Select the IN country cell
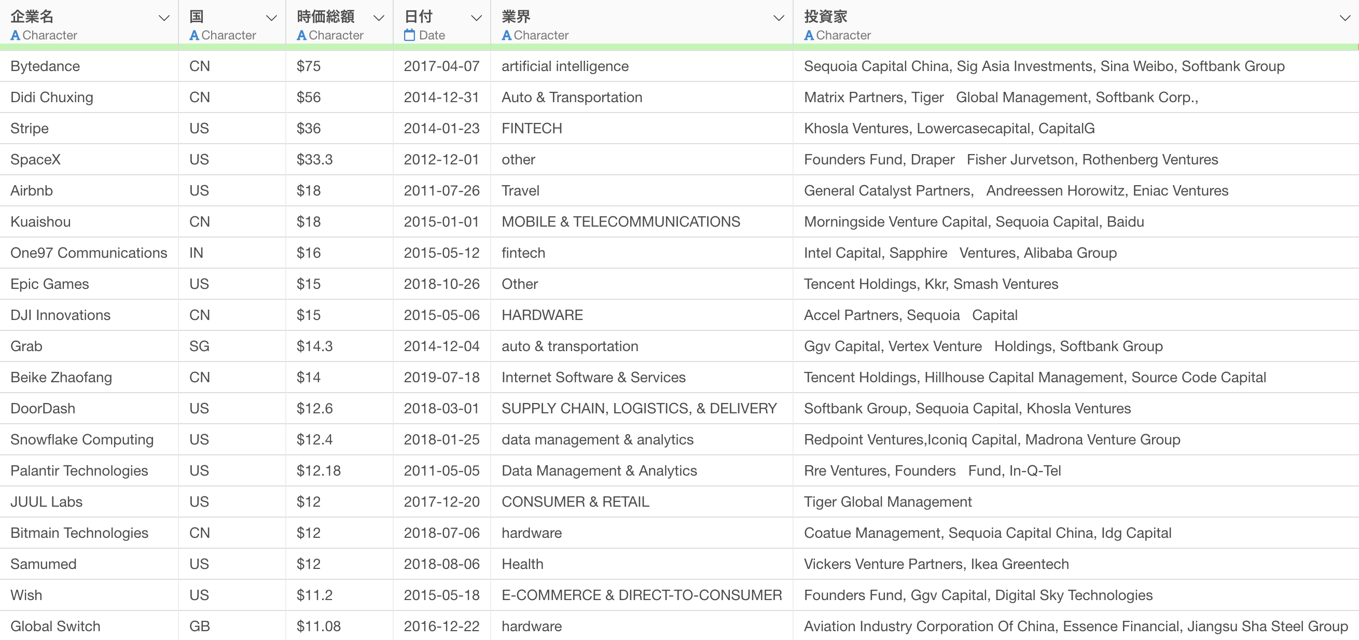The width and height of the screenshot is (1359, 640). point(232,253)
